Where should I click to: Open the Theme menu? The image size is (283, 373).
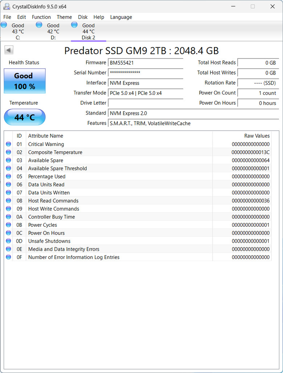pos(64,17)
